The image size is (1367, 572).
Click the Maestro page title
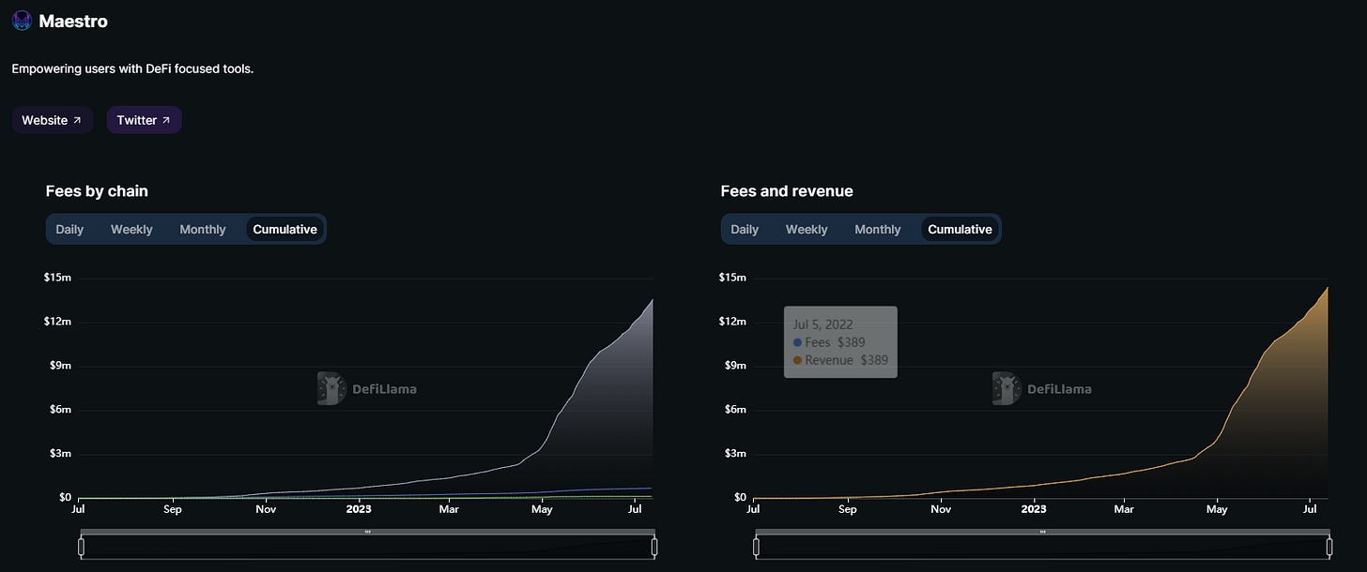[x=73, y=21]
